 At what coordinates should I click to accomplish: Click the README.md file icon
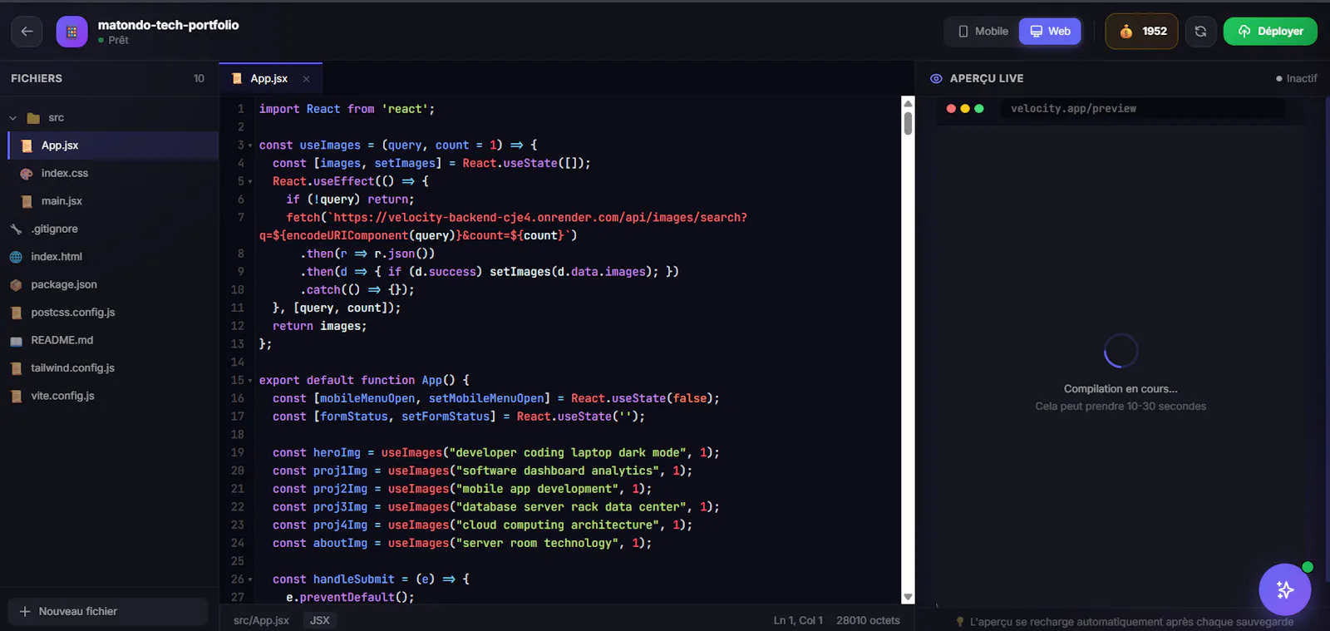(x=16, y=341)
